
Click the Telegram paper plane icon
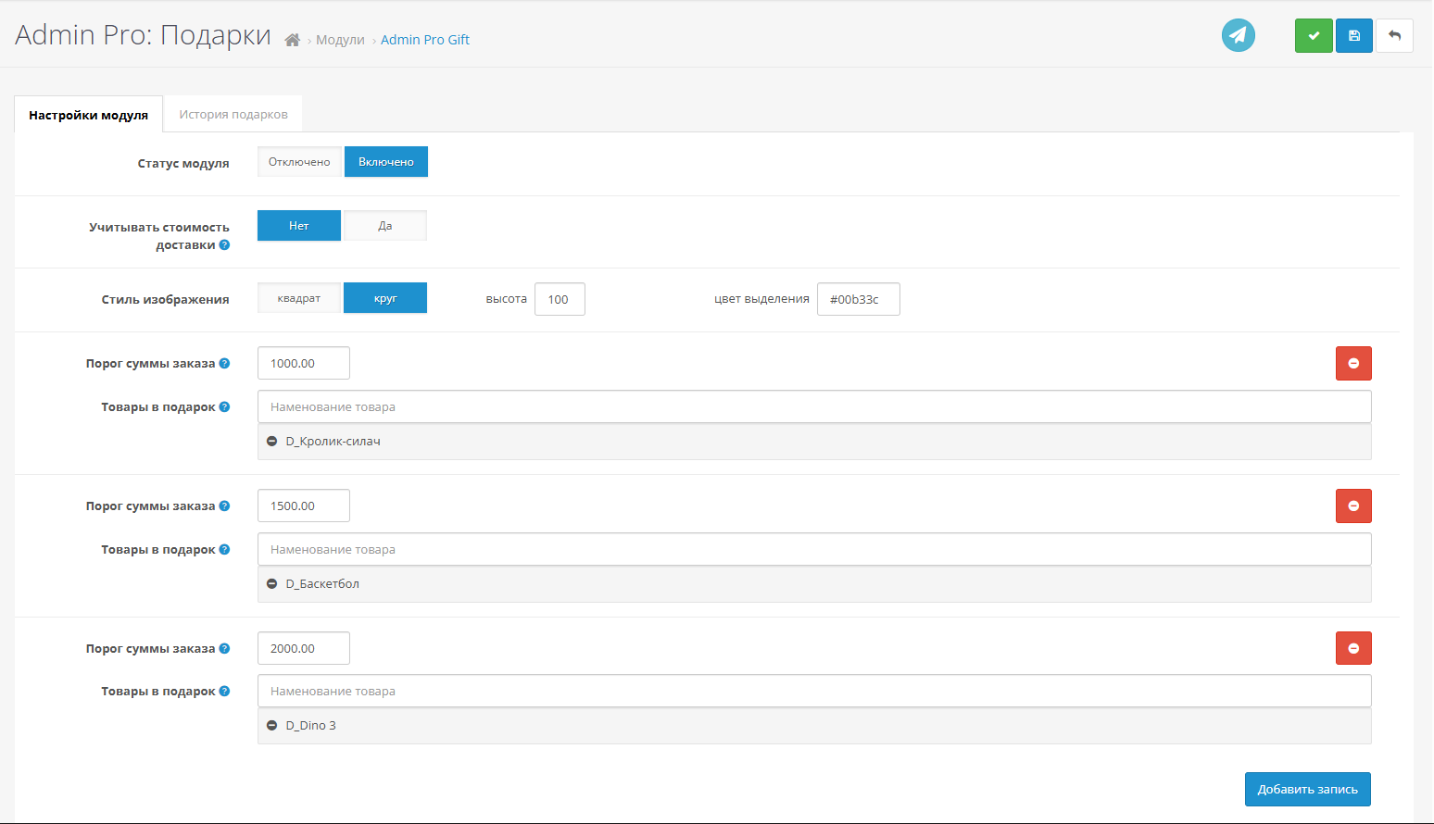tap(1238, 36)
